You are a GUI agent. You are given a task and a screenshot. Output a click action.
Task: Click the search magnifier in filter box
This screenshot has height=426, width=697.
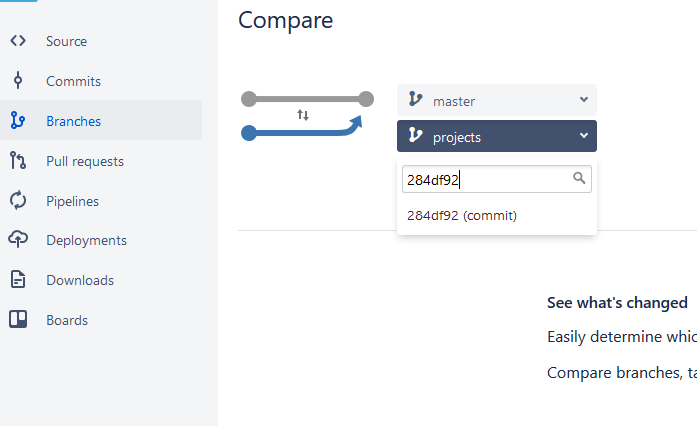click(x=579, y=179)
